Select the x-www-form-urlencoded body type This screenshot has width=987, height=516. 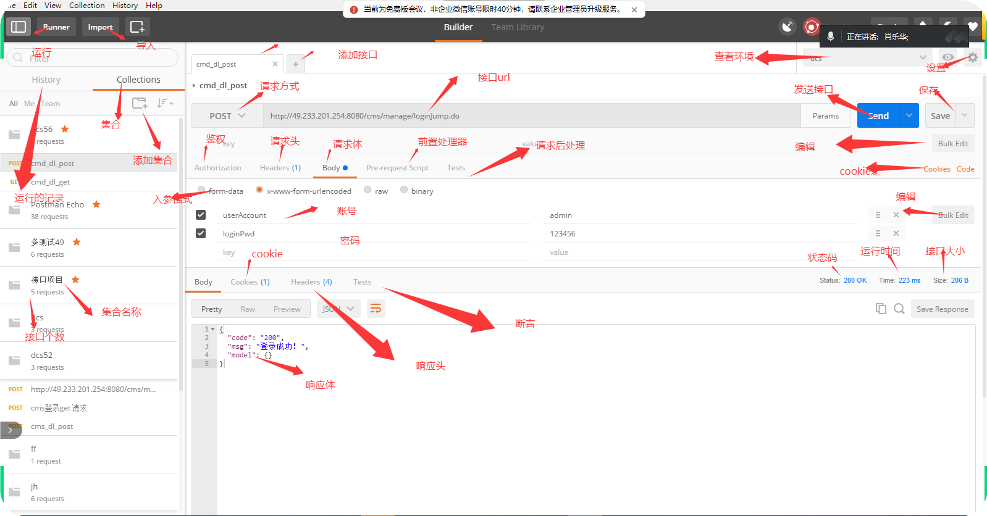point(259,190)
